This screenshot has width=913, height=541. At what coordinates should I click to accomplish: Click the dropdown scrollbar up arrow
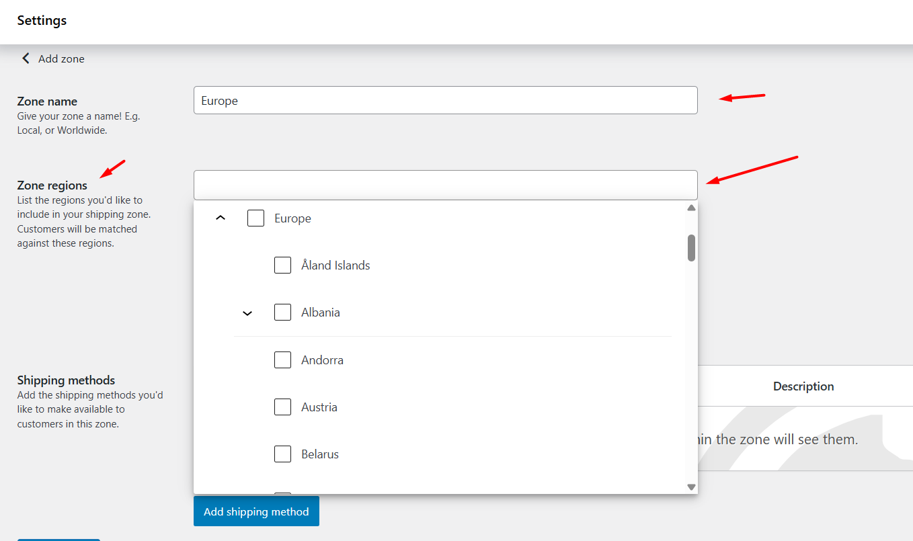[691, 208]
